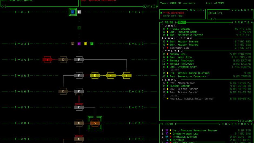Select the Carbon-fiber Leg icon in inventory
254x143 pixels.
click(x=167, y=134)
